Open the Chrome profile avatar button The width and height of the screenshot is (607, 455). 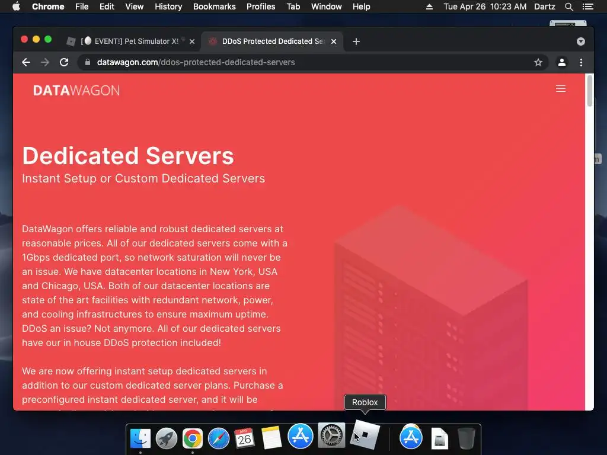coord(562,62)
